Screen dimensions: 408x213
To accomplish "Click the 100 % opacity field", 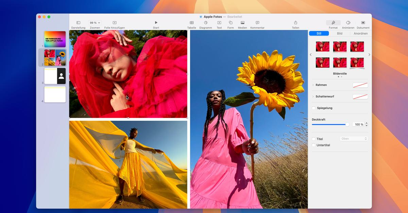I will tap(358, 124).
